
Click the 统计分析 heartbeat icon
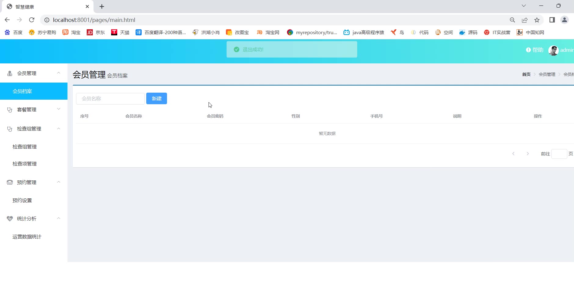tap(10, 219)
